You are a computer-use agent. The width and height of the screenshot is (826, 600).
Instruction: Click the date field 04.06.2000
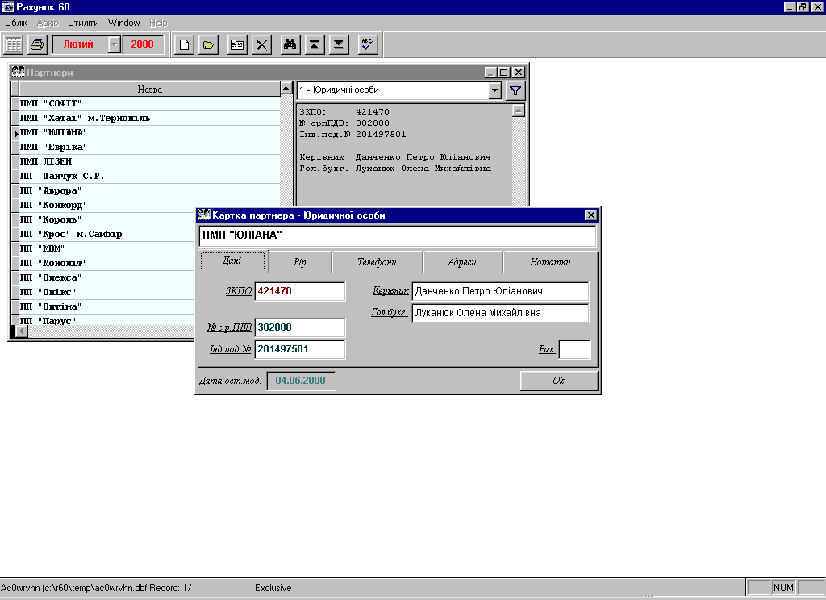pos(301,381)
